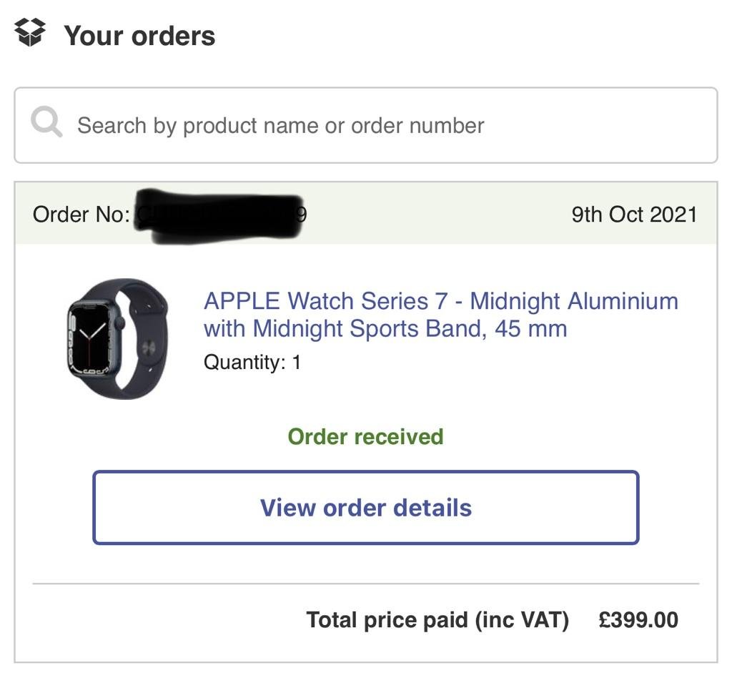Open the APPLE Watch Series 7 product link
Image resolution: width=732 pixels, height=693 pixels.
pos(440,301)
